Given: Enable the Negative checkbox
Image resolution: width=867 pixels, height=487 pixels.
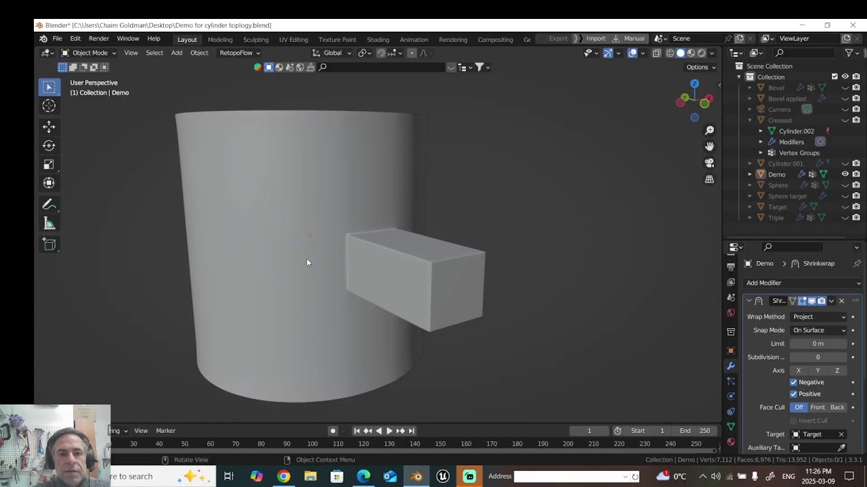Looking at the screenshot, I should (794, 382).
